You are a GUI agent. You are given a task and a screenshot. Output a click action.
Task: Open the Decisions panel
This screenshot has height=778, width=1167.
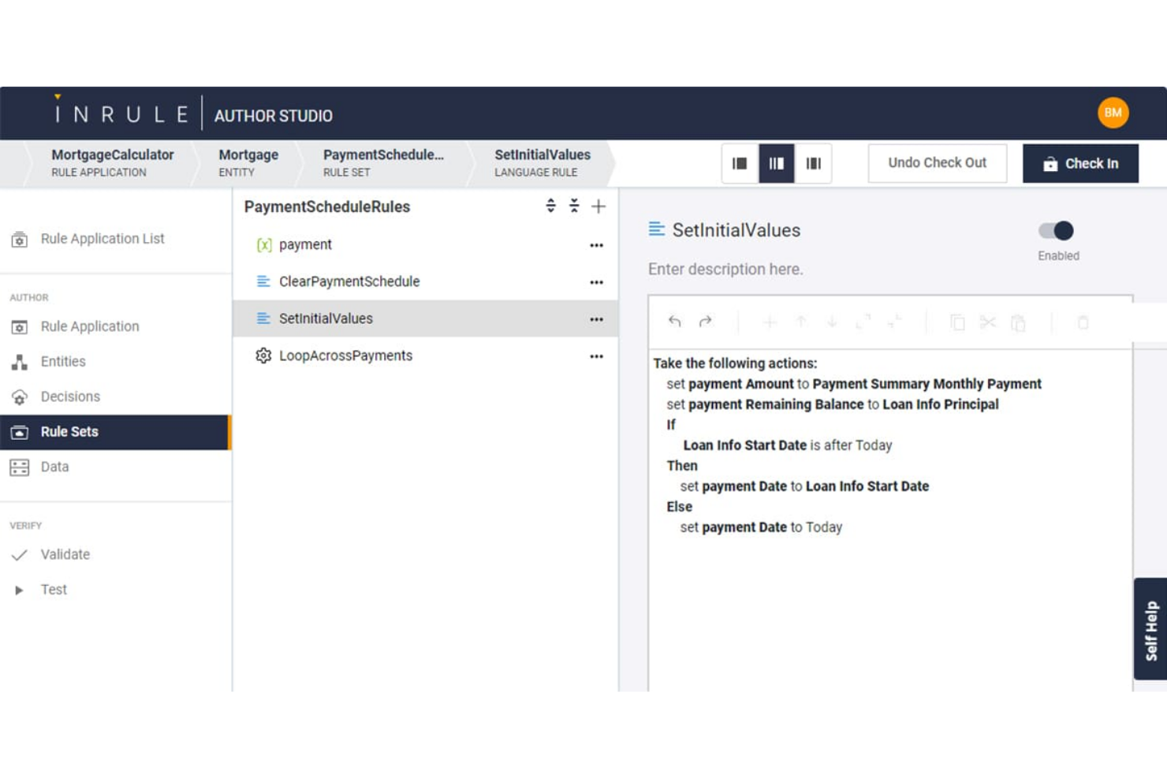tap(19, 396)
